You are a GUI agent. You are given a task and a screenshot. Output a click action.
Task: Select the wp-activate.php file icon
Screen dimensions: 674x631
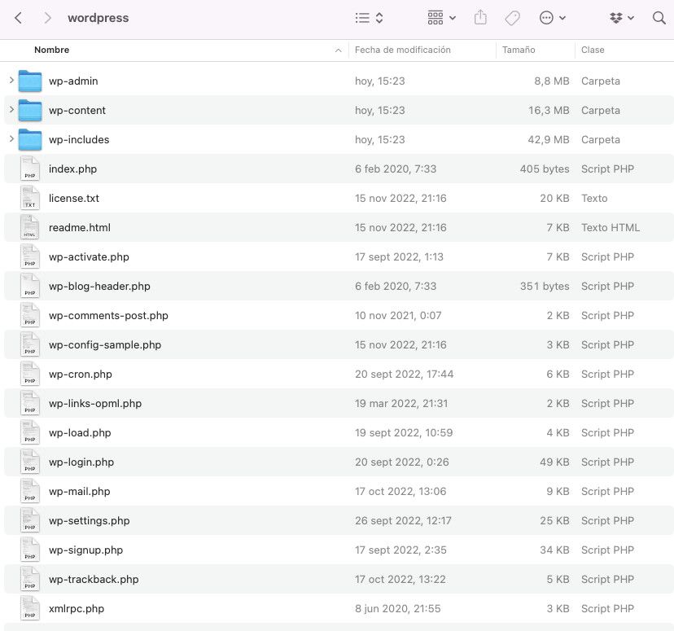pyautogui.click(x=30, y=256)
